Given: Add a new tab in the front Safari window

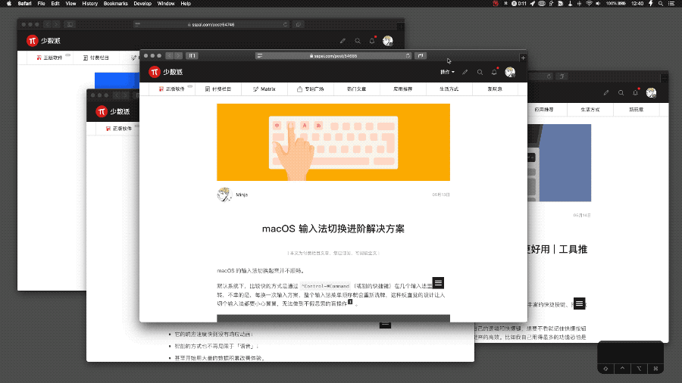Looking at the screenshot, I should [x=523, y=58].
